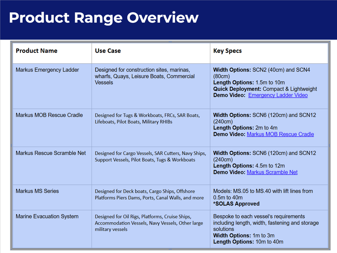Select the Marine Evacuation System cell
Image resolution: width=337 pixels, height=253 pixels.
[x=52, y=229]
